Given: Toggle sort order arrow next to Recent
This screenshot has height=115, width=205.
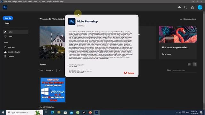Looking at the screenshot, I should coord(60,71).
